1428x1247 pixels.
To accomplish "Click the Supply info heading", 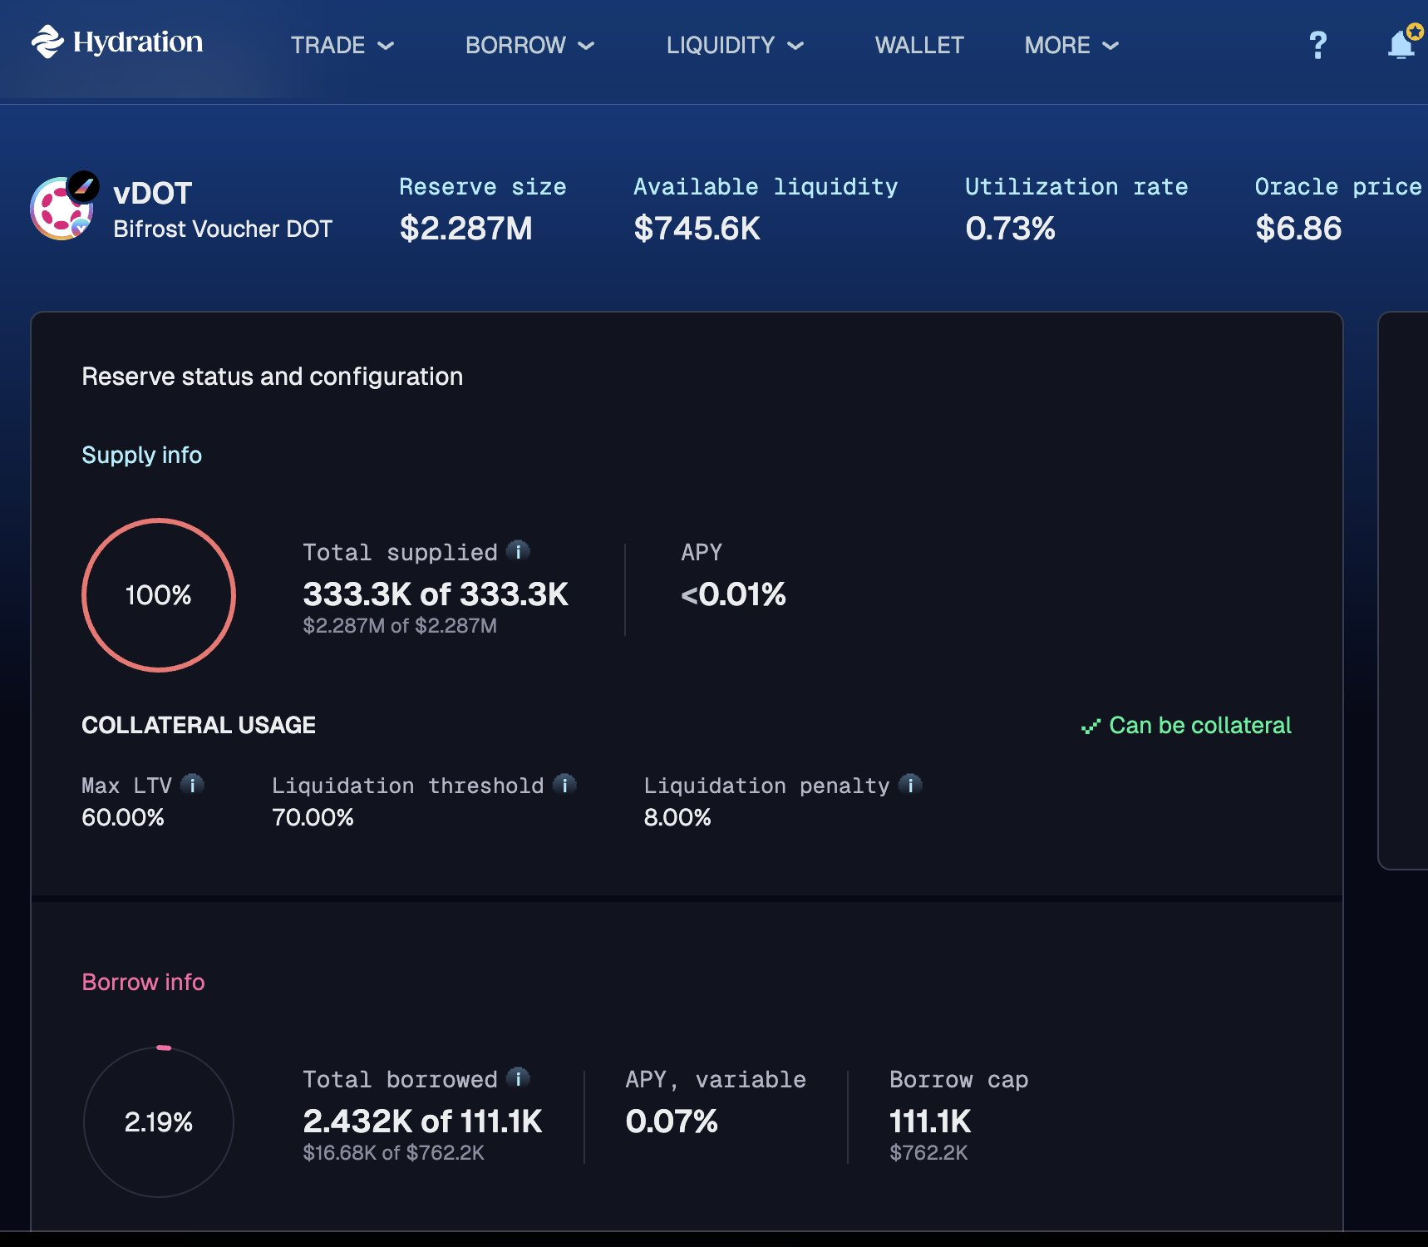I will click(141, 455).
